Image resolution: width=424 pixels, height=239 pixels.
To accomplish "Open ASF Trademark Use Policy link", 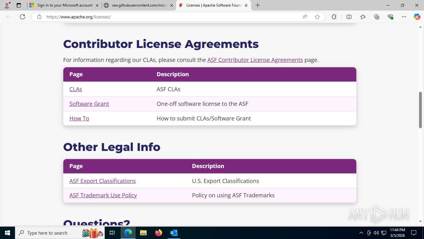I will click(x=103, y=195).
